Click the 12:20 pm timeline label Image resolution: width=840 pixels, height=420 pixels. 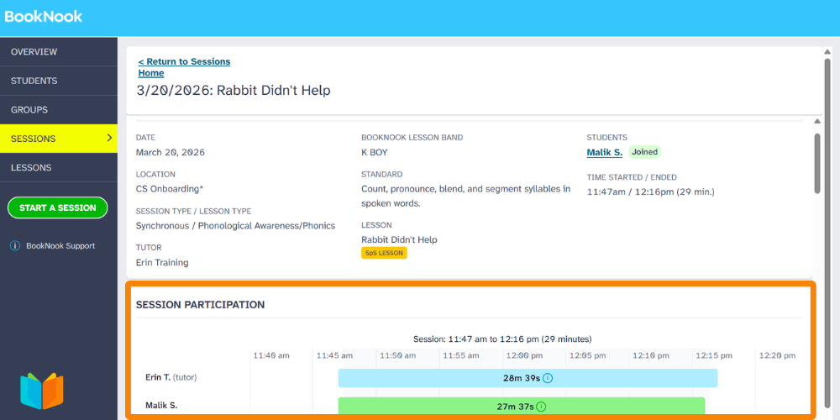[777, 355]
